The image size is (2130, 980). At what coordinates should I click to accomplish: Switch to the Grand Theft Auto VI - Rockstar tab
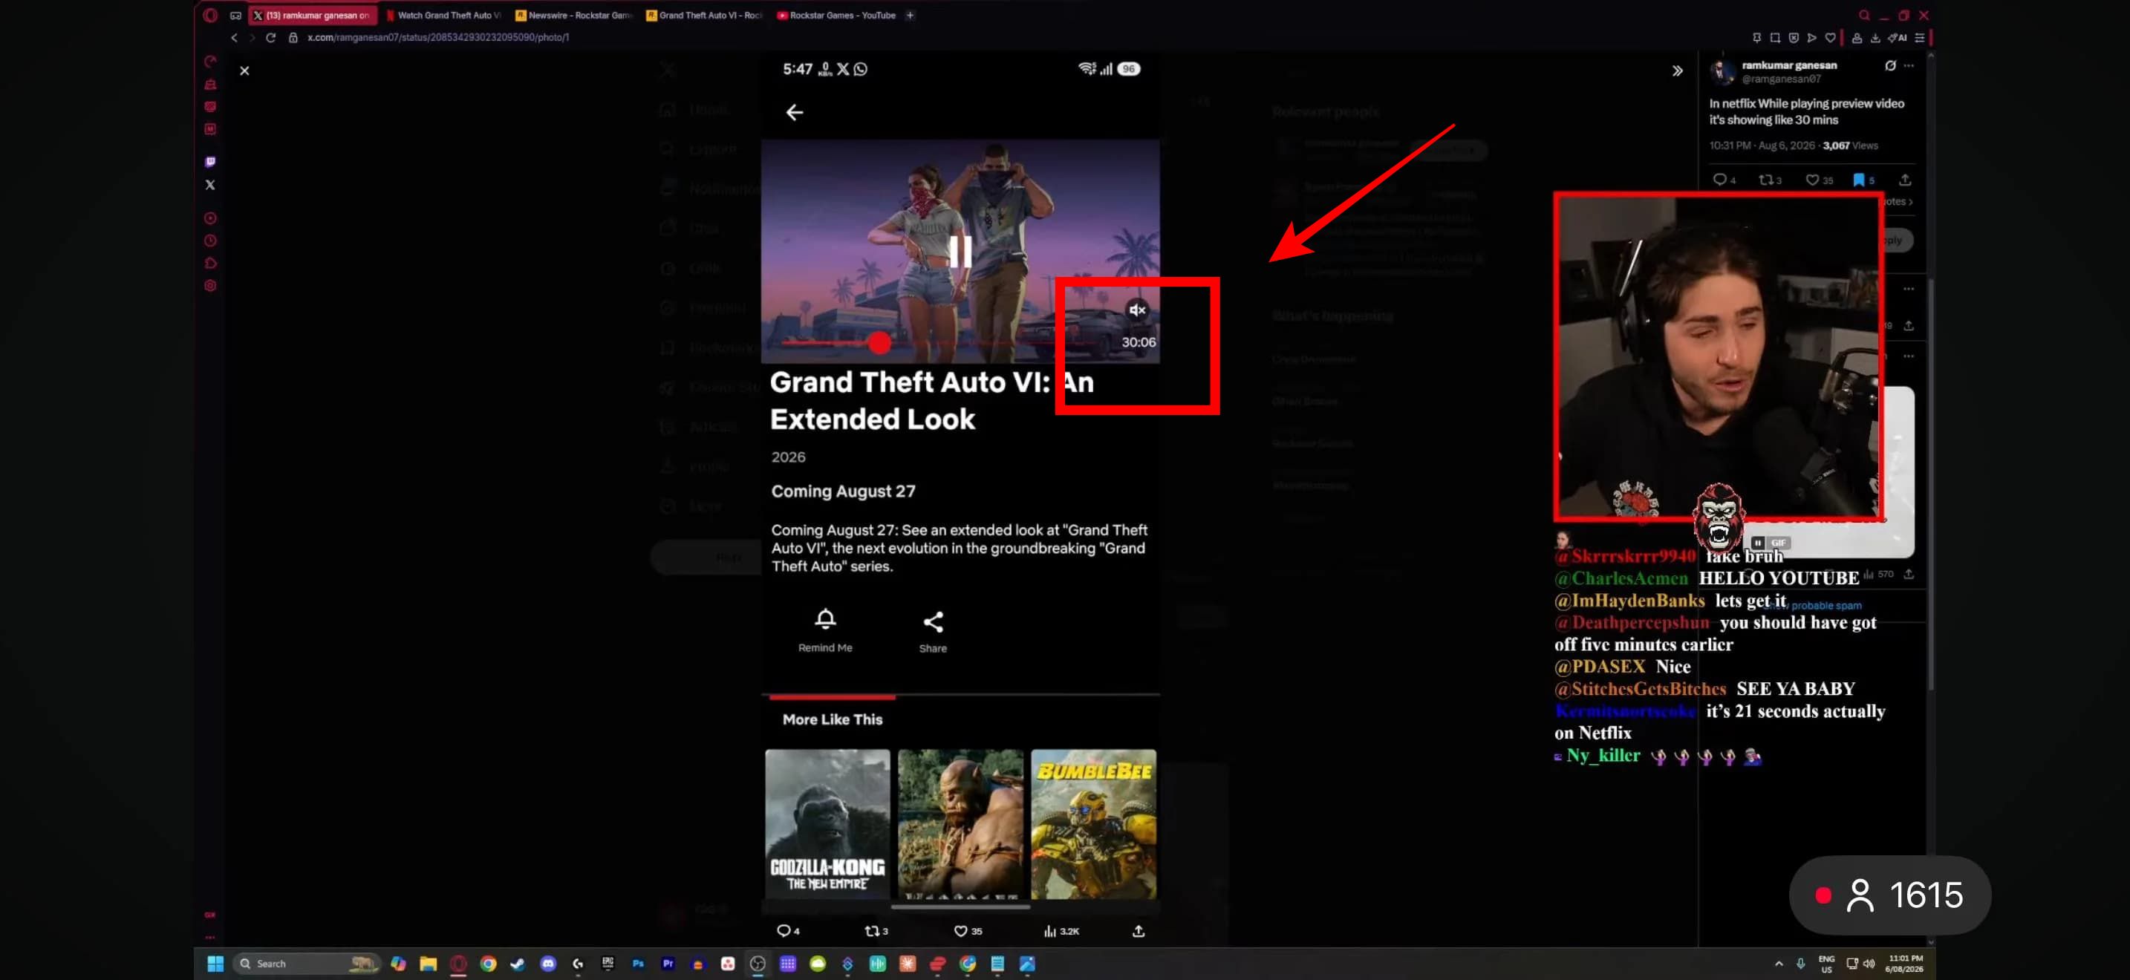pyautogui.click(x=705, y=15)
